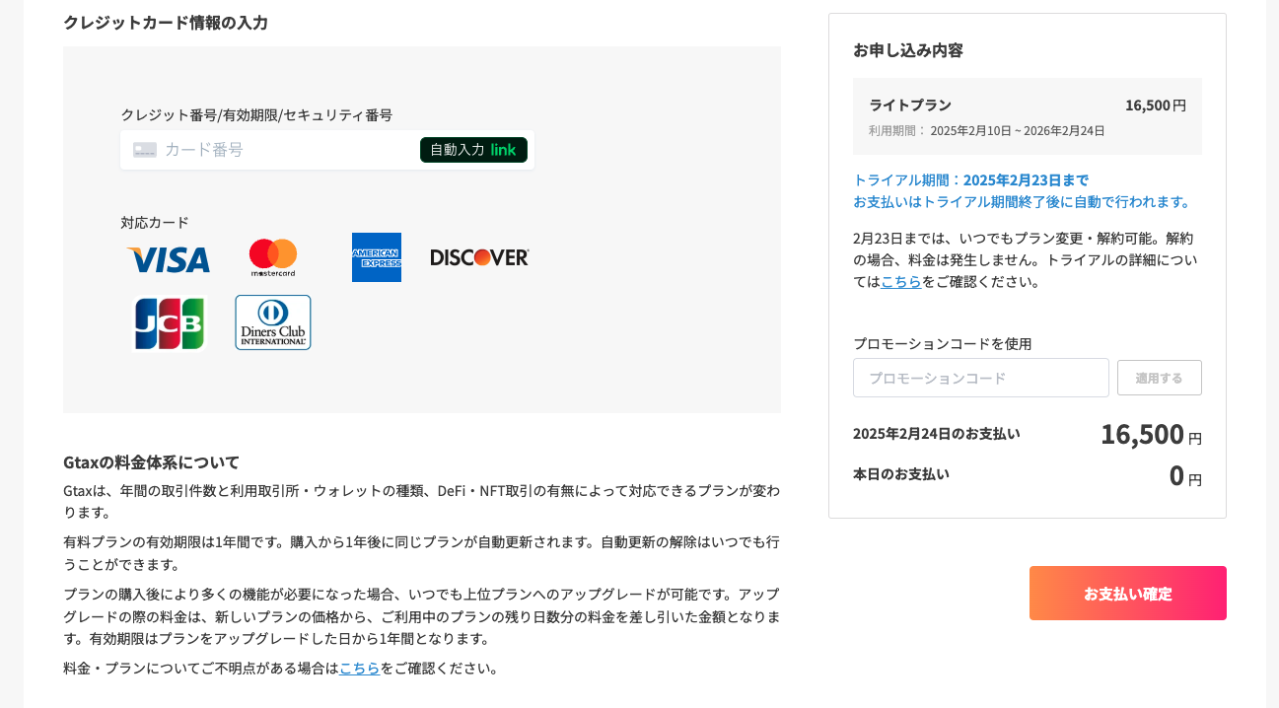Click the Mastercard logo
This screenshot has height=708, width=1279.
coord(273,257)
